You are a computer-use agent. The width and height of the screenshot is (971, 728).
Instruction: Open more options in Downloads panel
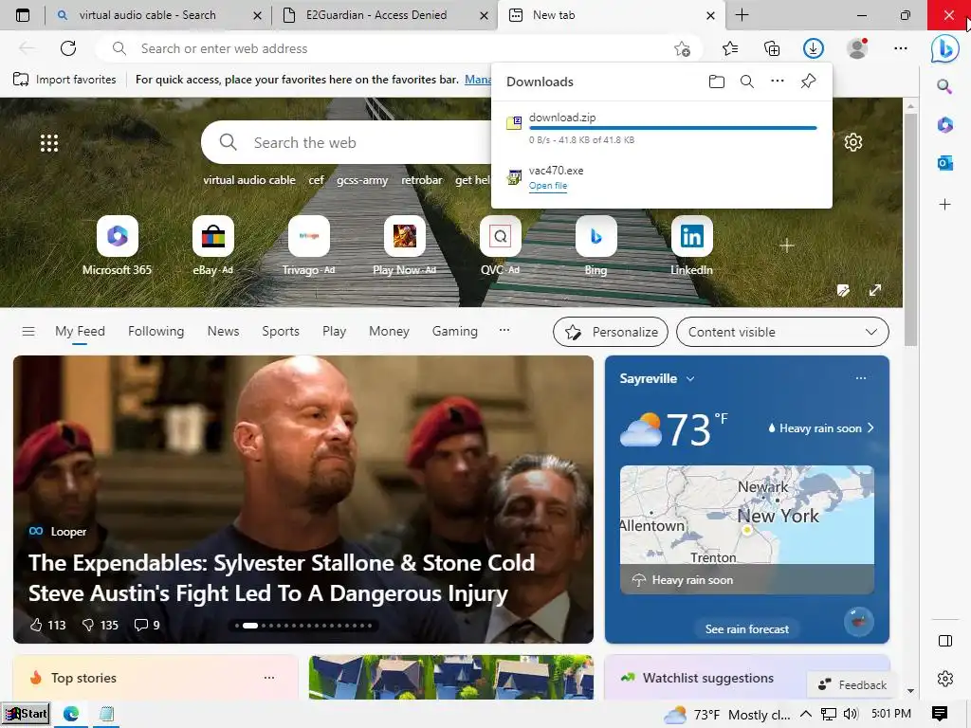pos(778,82)
